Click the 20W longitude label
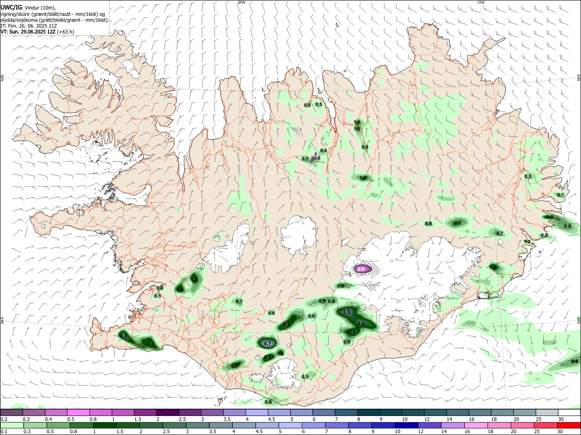The image size is (581, 435). click(x=241, y=2)
